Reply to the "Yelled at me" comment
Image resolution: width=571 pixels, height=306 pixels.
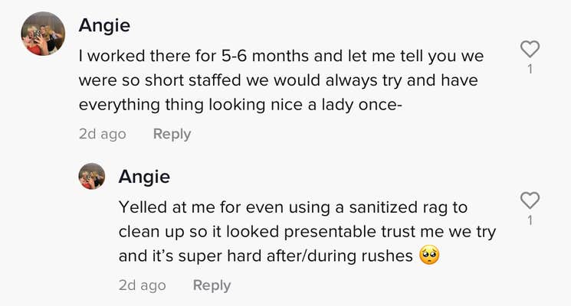[212, 285]
